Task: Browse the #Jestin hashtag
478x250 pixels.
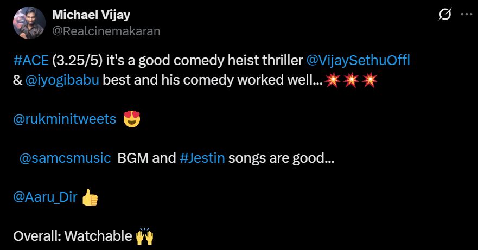Action: tap(202, 158)
